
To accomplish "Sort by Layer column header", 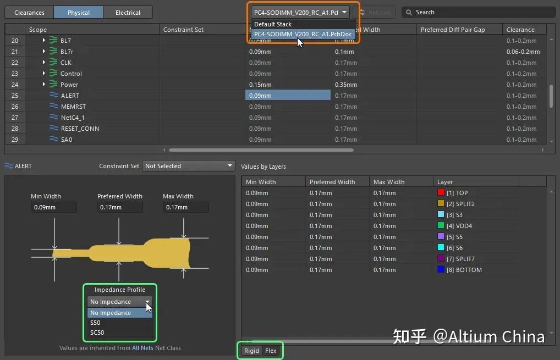I will click(476, 182).
